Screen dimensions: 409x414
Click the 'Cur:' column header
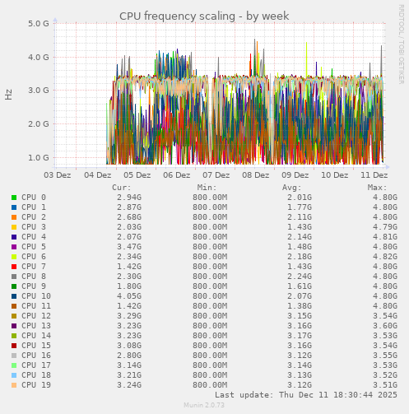click(122, 188)
